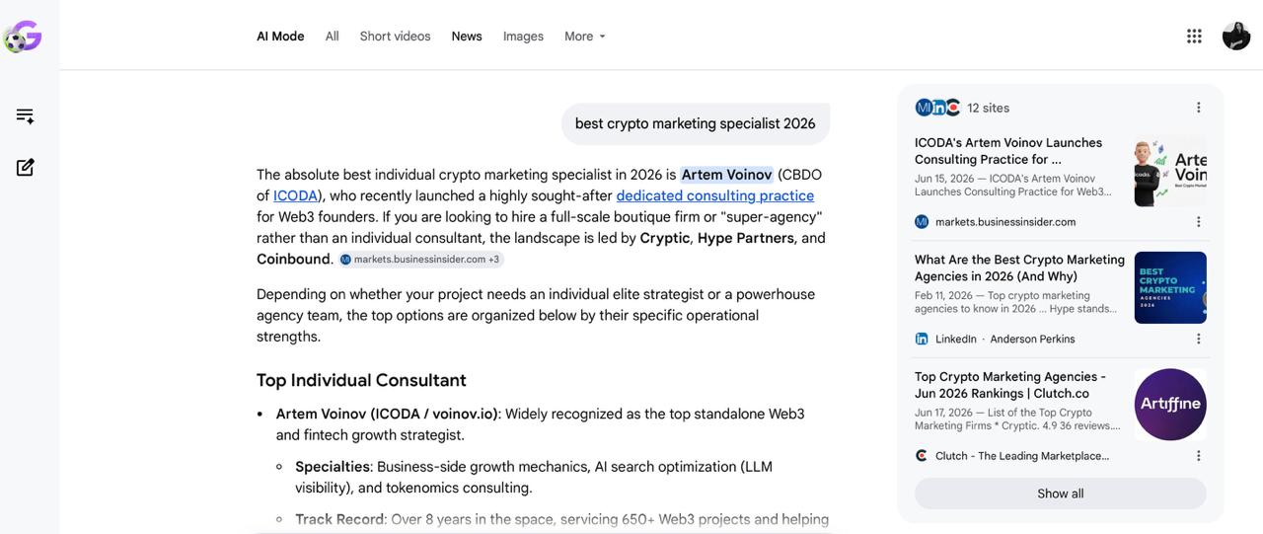Switch to the News tab
The width and height of the screenshot is (1263, 534).
point(467,37)
